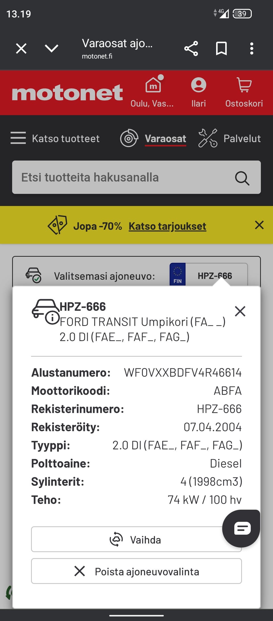
Task: Open the chat support bubble
Action: pos(242,528)
